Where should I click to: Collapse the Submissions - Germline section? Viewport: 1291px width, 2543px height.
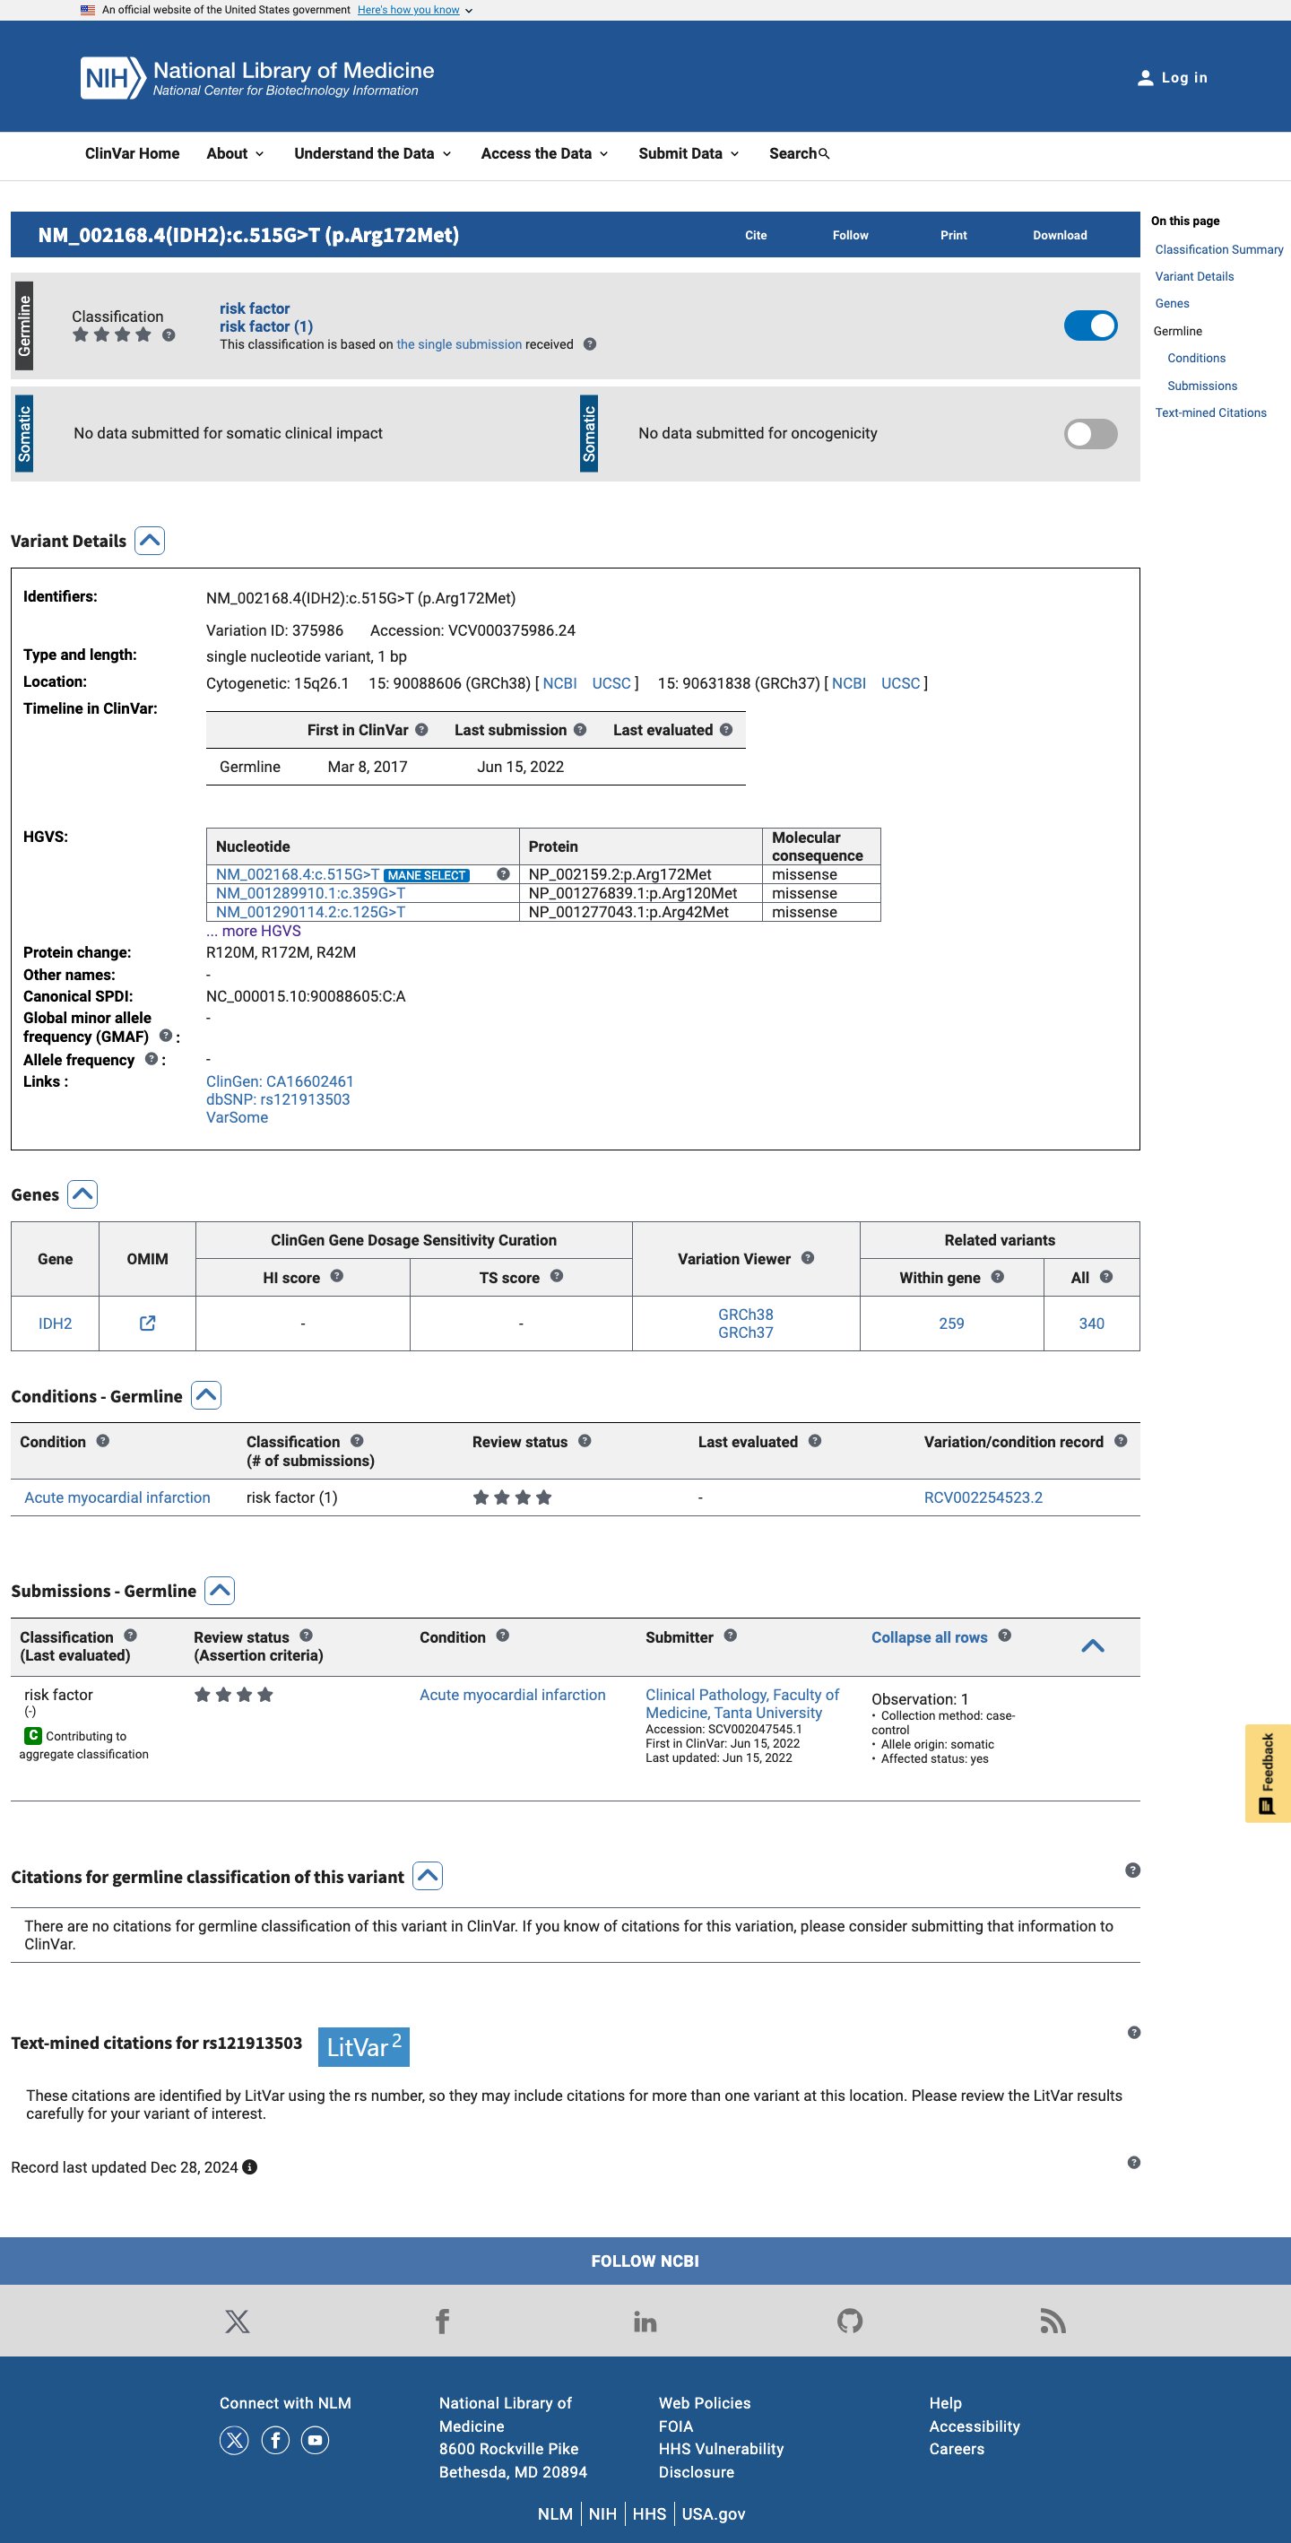click(x=219, y=1591)
